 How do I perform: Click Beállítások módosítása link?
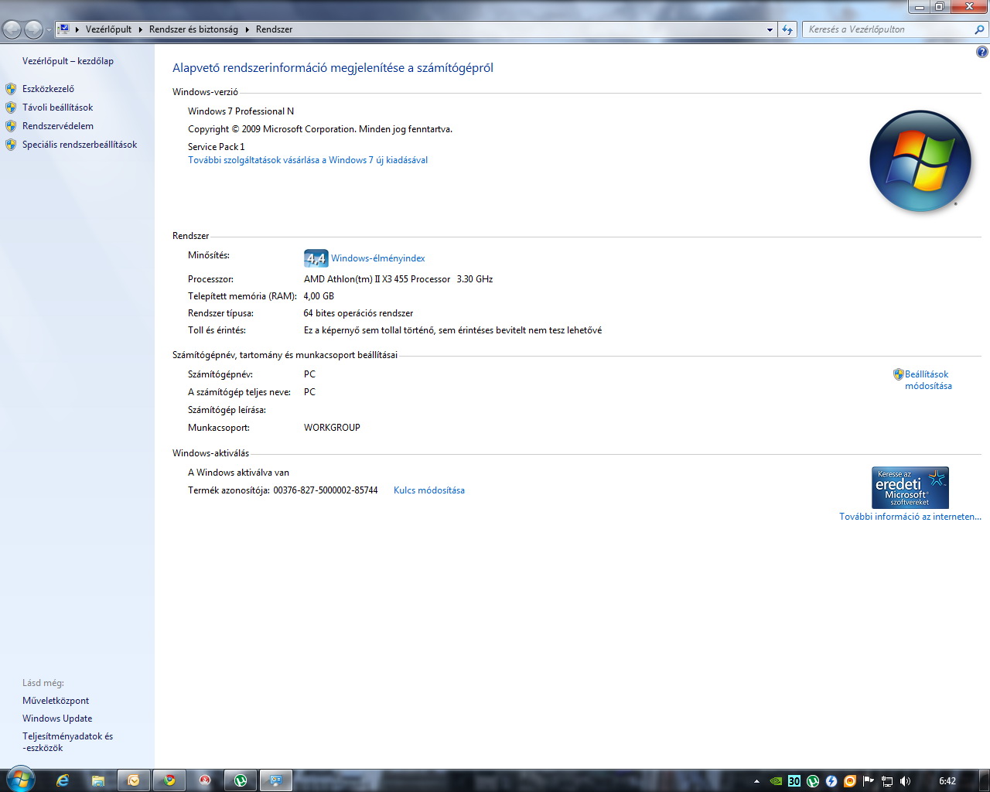[928, 380]
